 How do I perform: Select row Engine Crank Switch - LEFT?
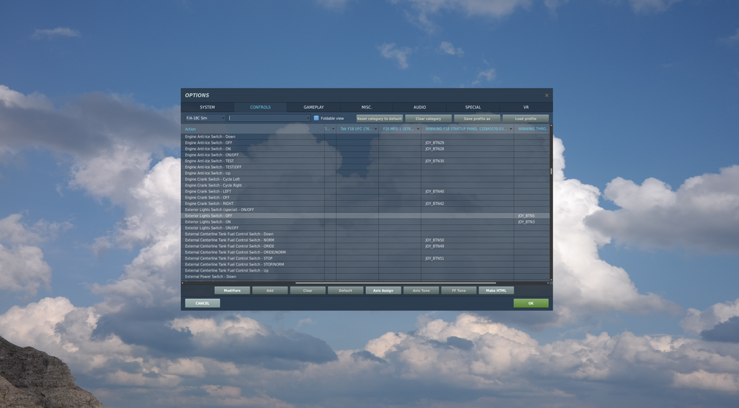366,192
